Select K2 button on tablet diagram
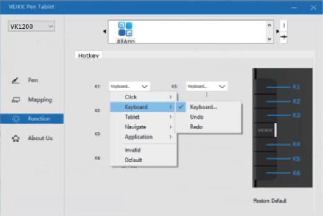 (x=296, y=101)
